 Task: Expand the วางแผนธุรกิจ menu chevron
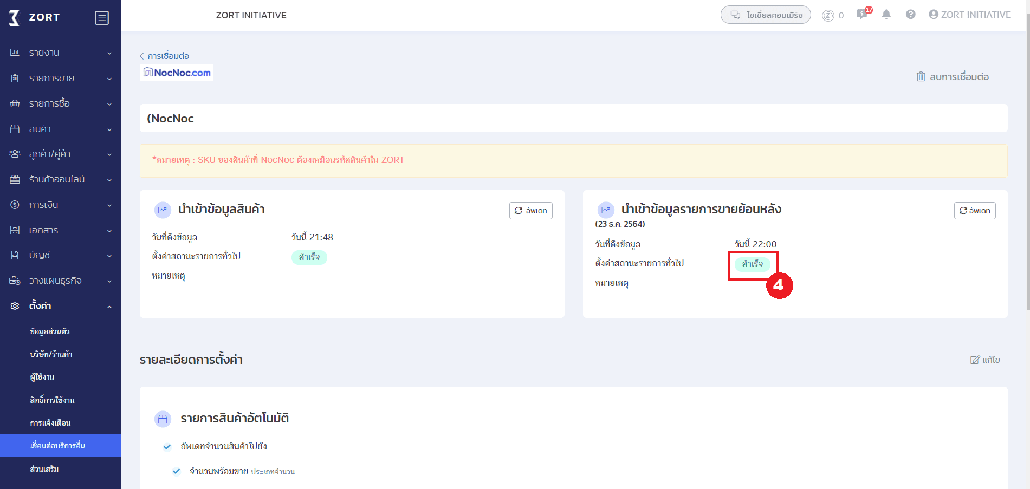[109, 281]
